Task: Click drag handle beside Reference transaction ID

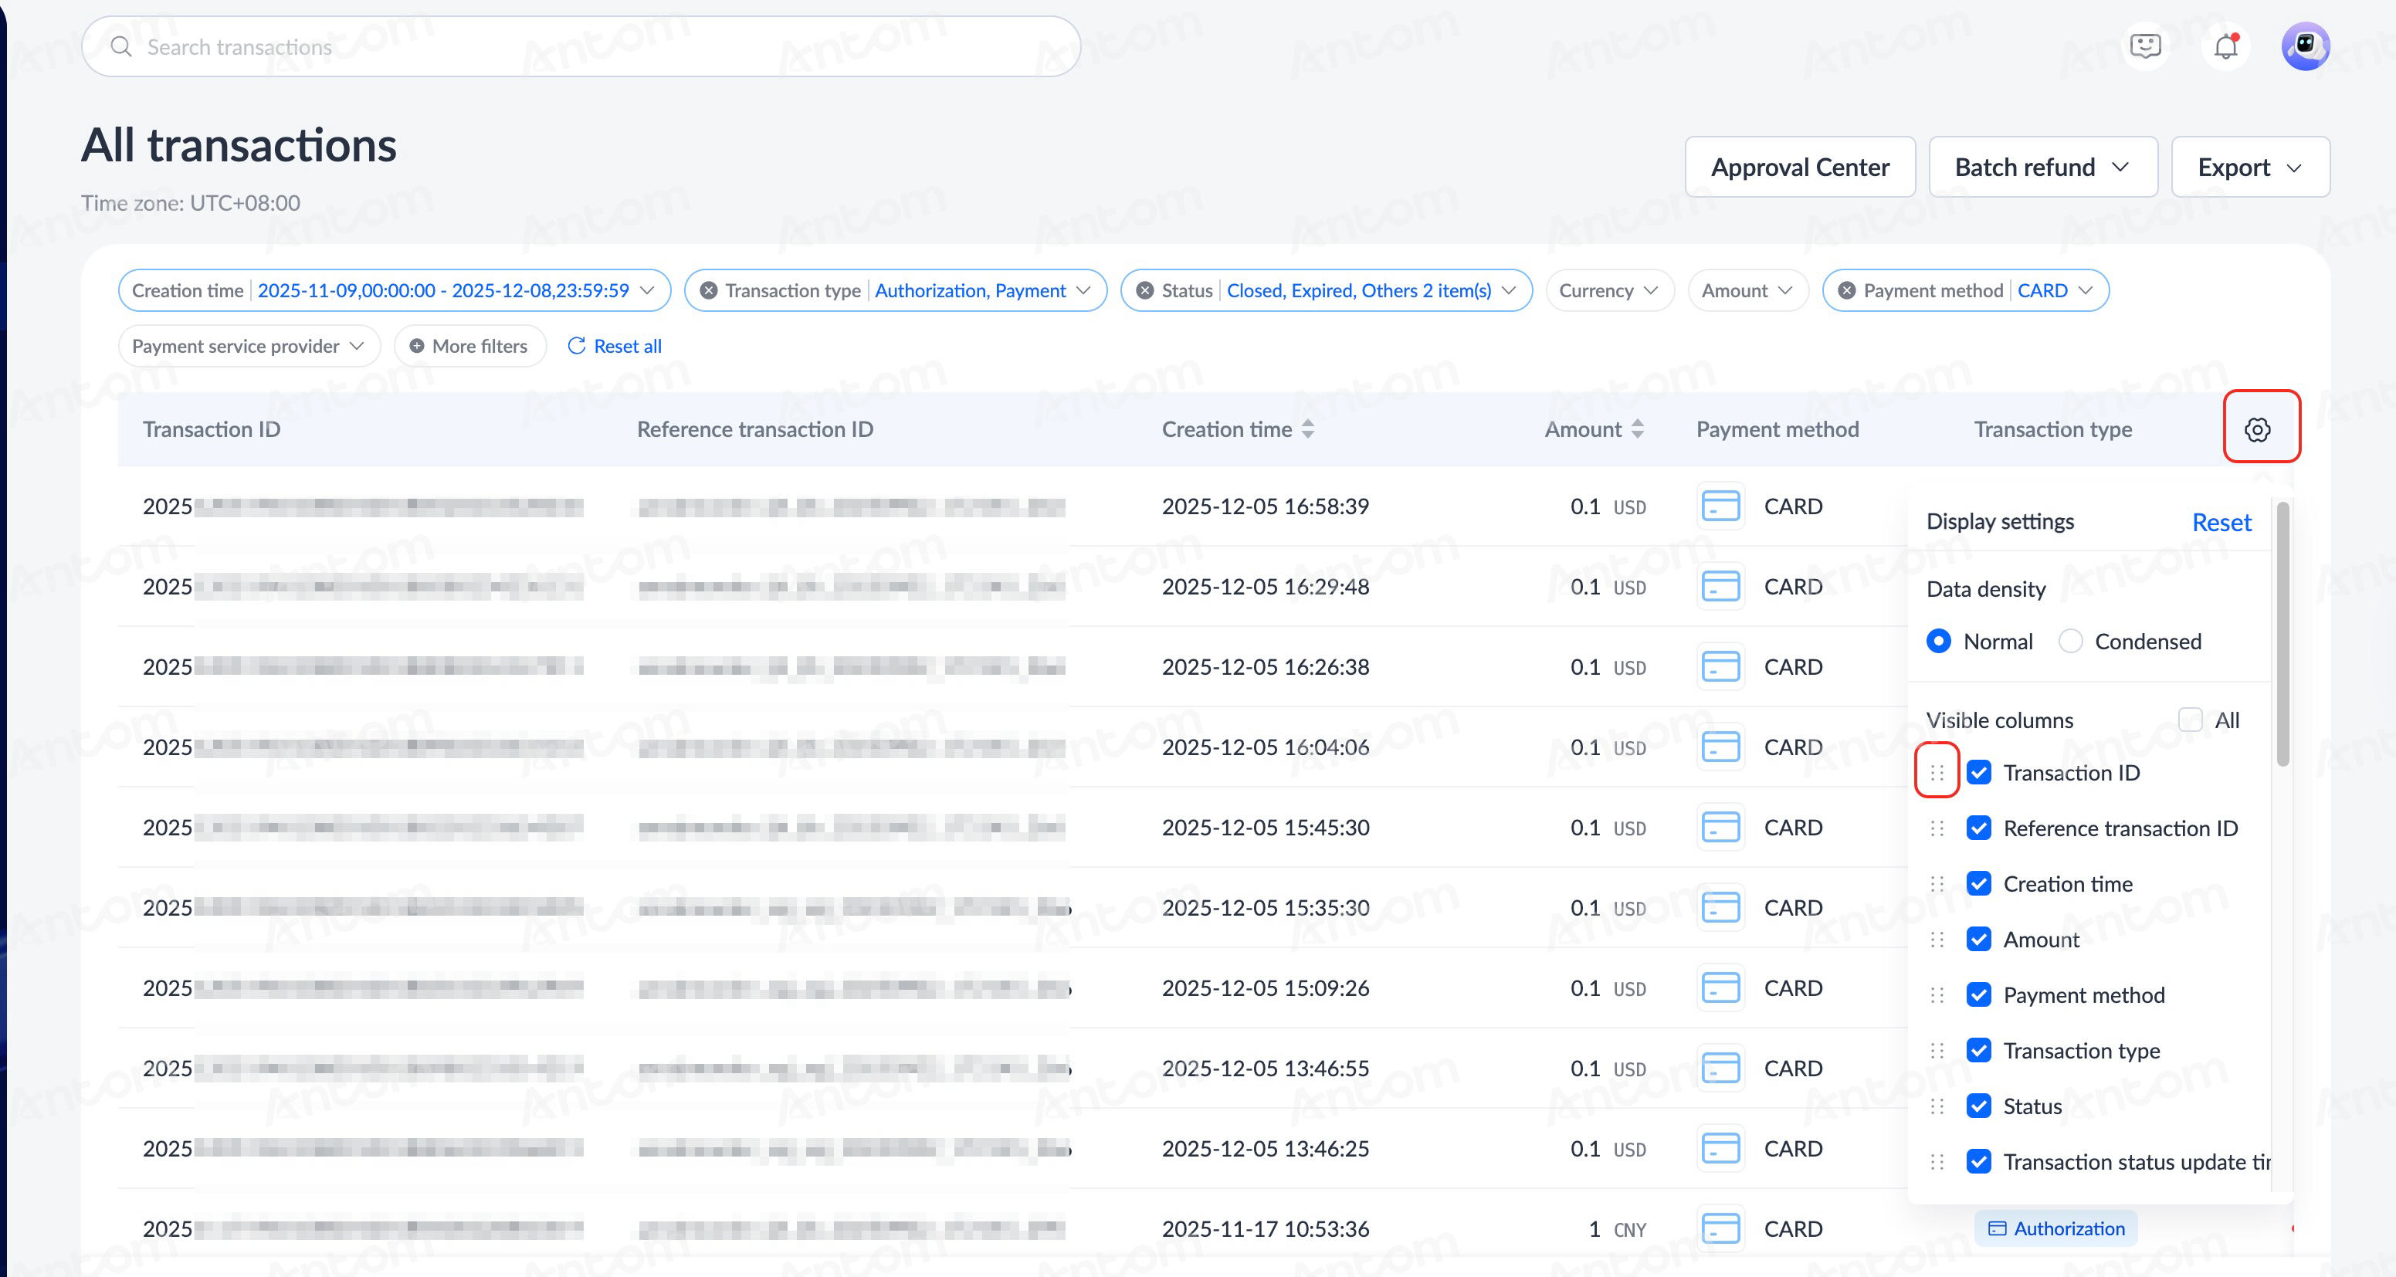Action: (x=1937, y=828)
